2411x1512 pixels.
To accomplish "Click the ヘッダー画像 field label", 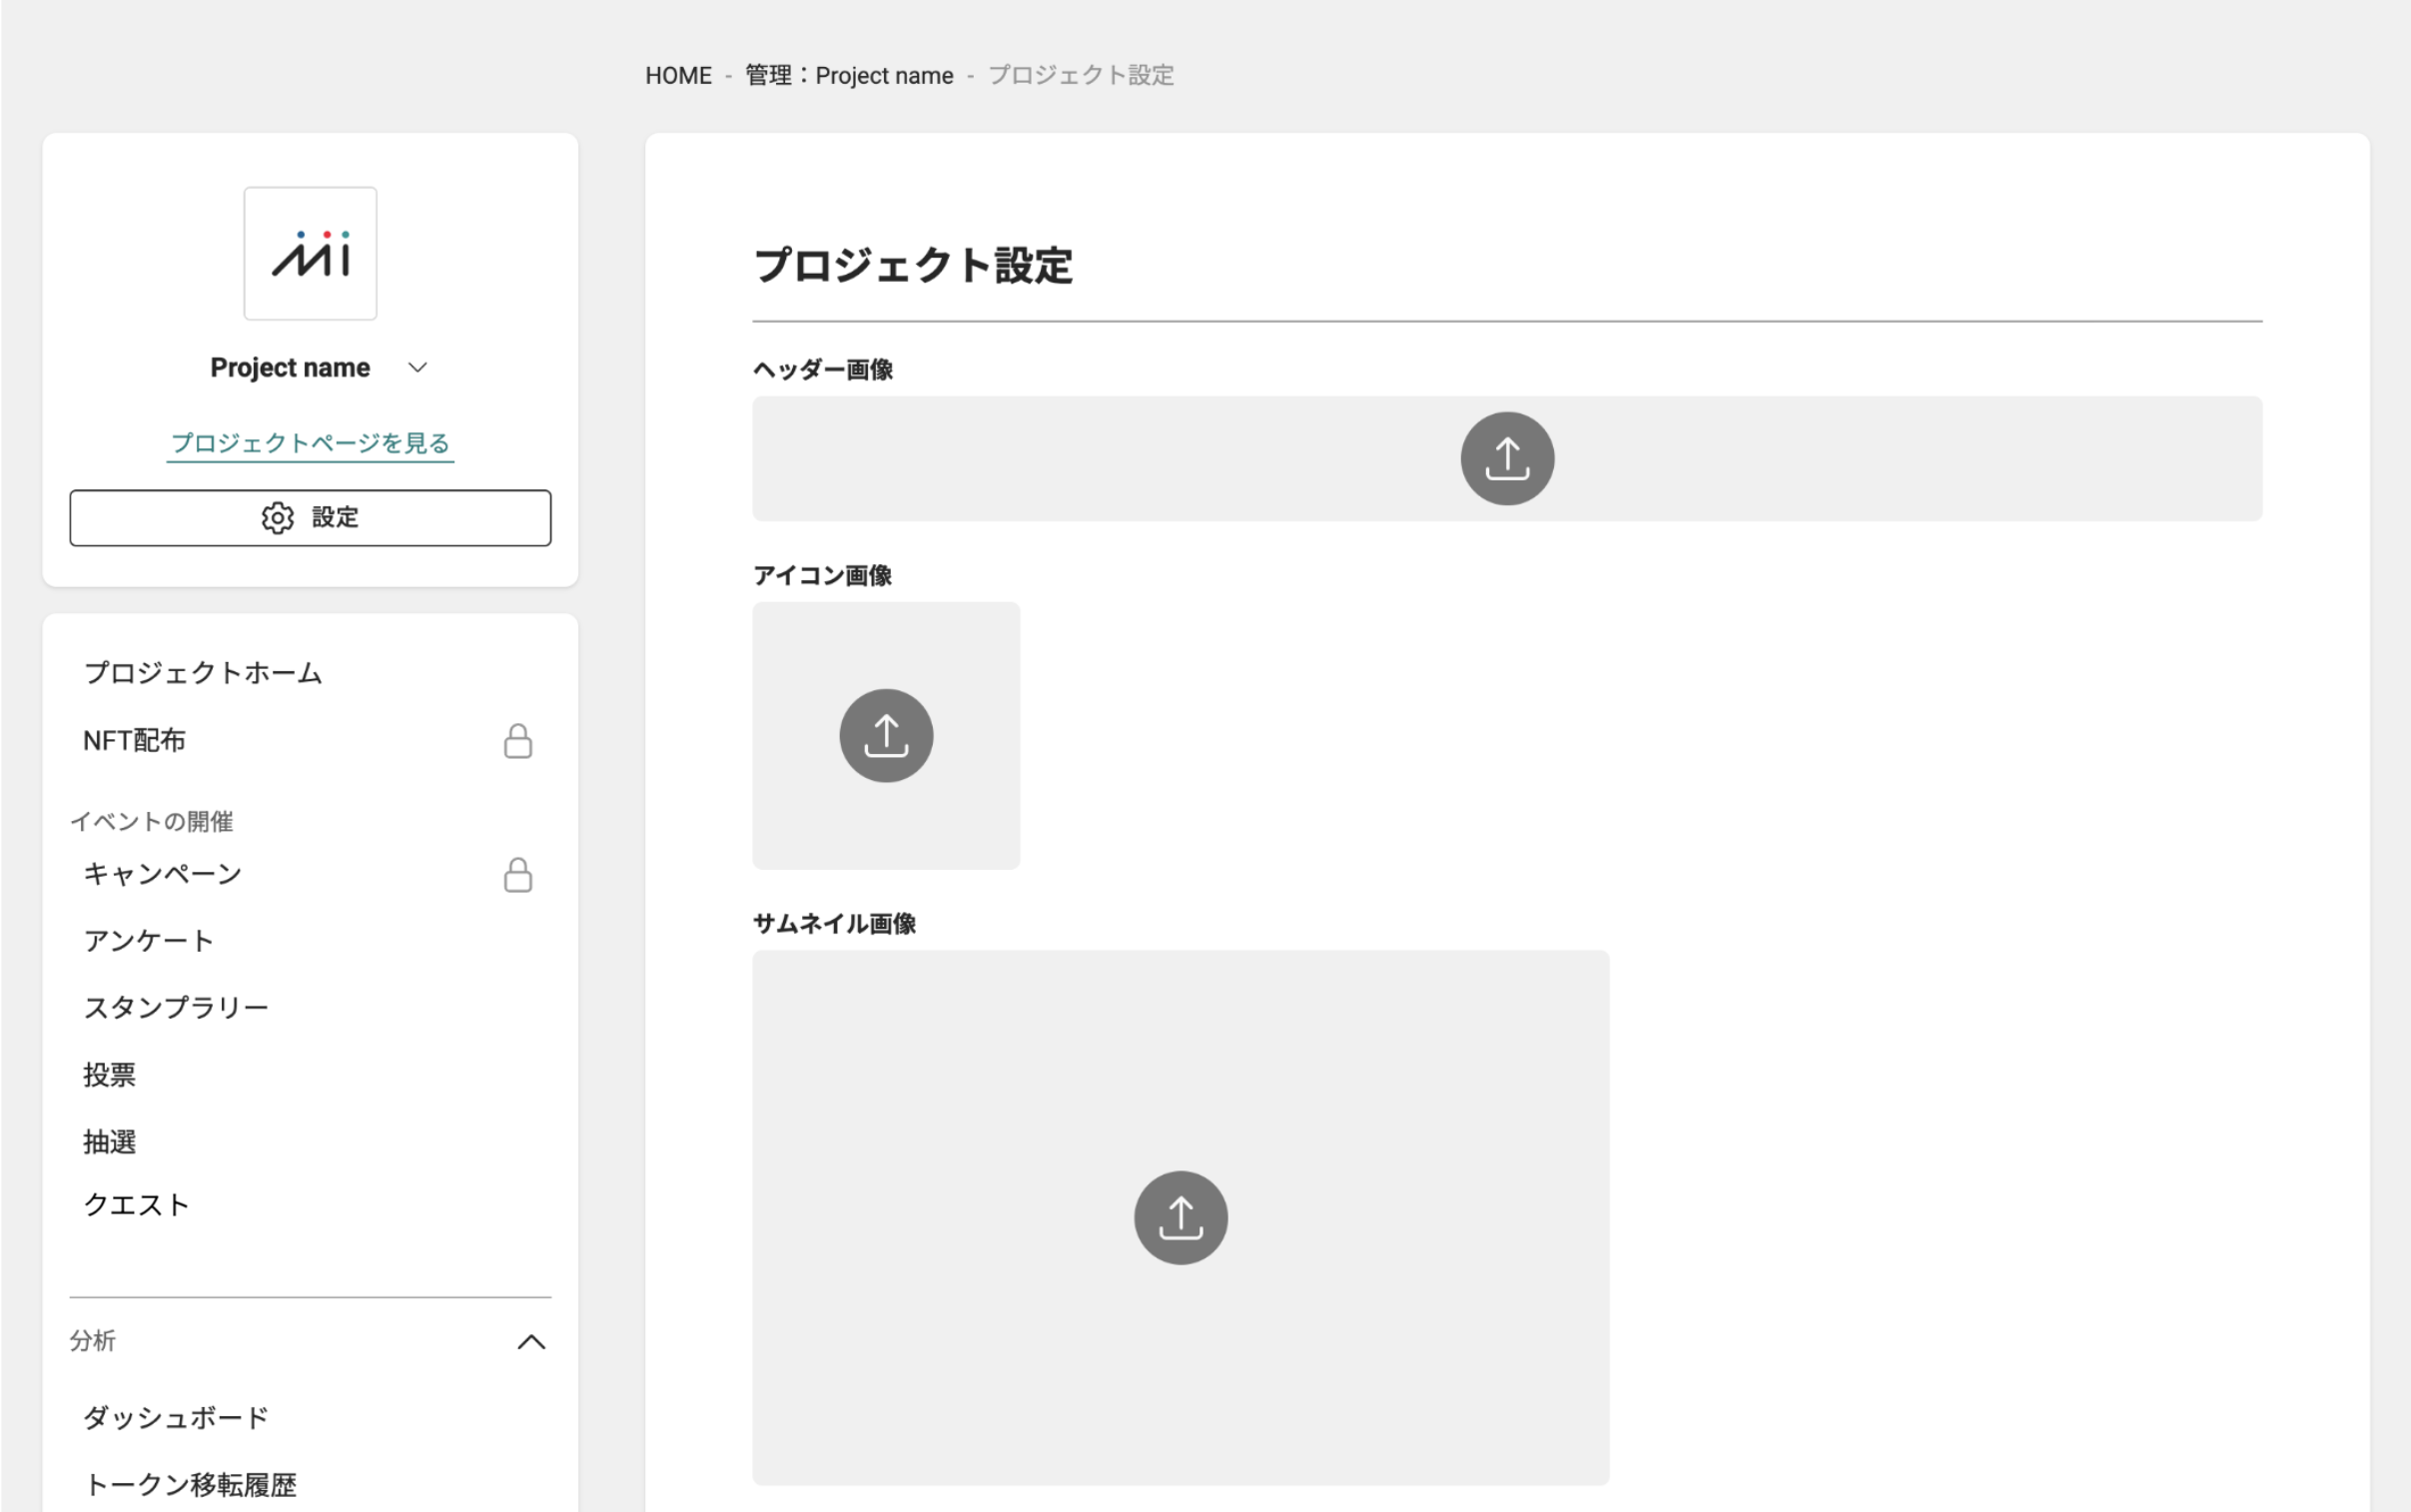I will (x=822, y=369).
